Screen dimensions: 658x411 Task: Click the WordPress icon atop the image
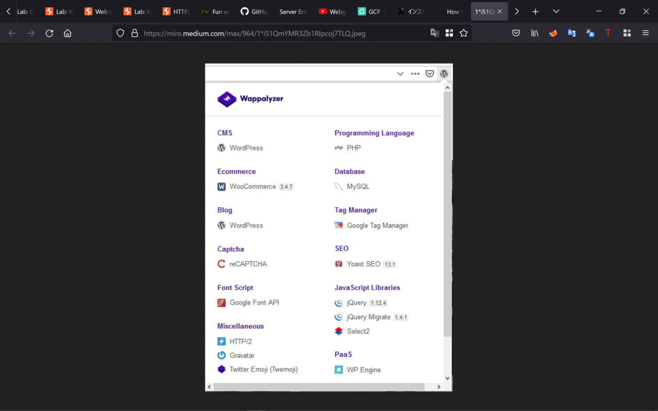coord(444,73)
